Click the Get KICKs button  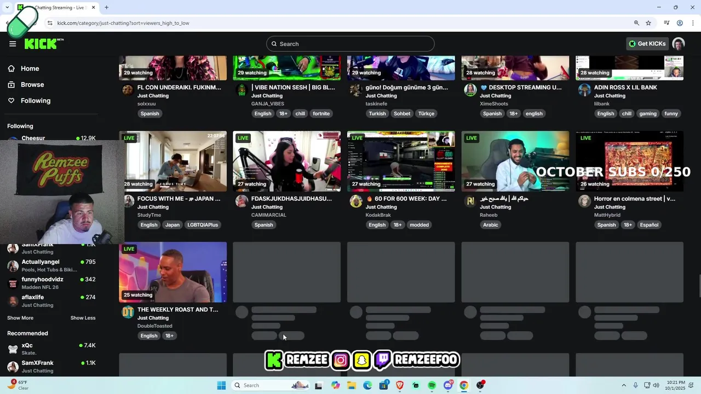tap(647, 44)
